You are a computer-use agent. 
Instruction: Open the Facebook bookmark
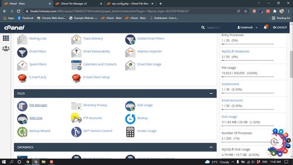point(26,18)
